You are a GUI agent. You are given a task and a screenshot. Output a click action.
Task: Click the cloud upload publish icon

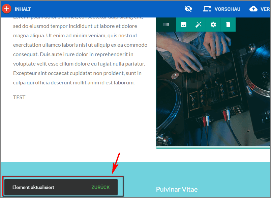(253, 9)
